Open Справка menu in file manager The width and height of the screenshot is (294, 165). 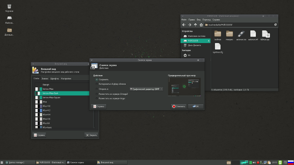click(216, 20)
